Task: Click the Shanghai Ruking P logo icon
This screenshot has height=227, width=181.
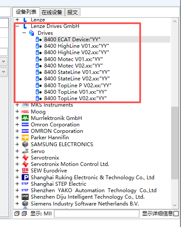Action: coord(25,177)
